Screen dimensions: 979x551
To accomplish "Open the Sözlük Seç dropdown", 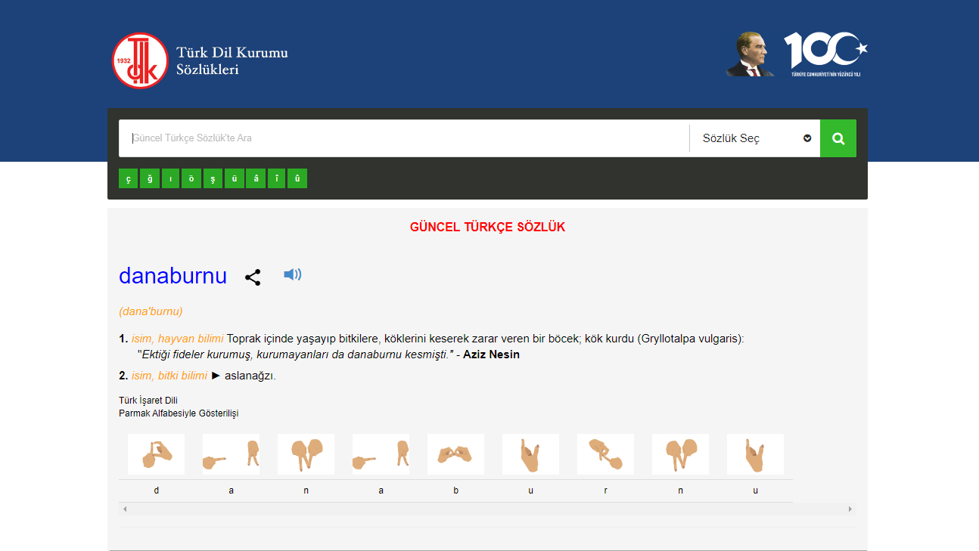I will pos(755,138).
